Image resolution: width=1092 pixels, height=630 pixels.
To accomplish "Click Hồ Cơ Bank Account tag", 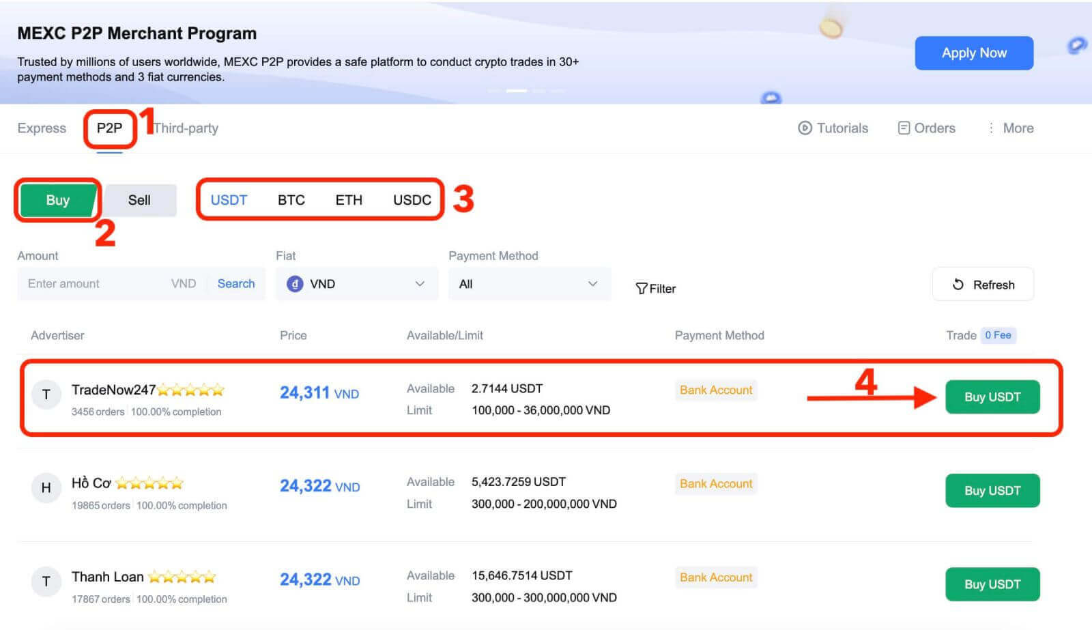I will [x=716, y=483].
